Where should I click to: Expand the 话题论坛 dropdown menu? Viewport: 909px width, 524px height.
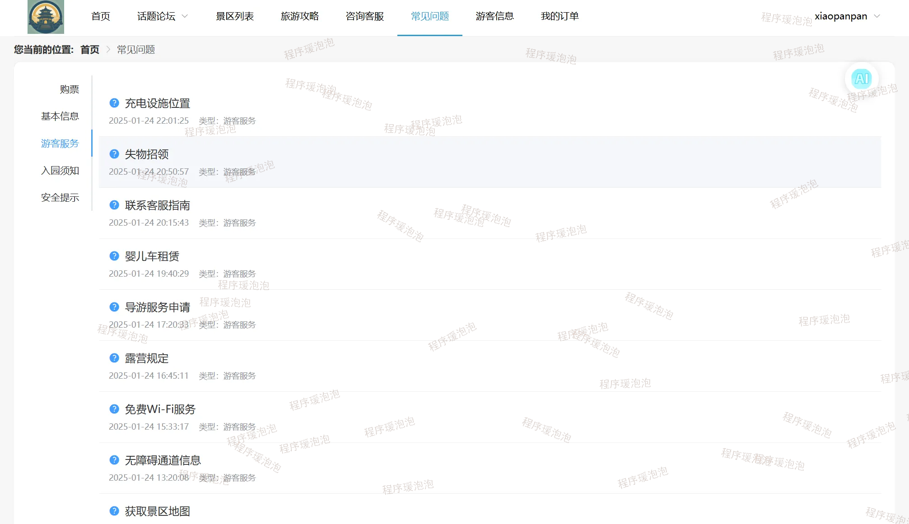[x=162, y=16]
